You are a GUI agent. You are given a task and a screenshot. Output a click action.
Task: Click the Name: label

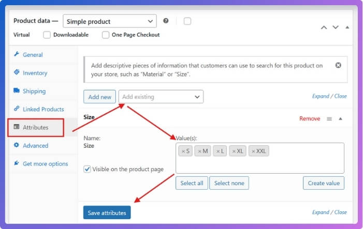tap(92, 138)
